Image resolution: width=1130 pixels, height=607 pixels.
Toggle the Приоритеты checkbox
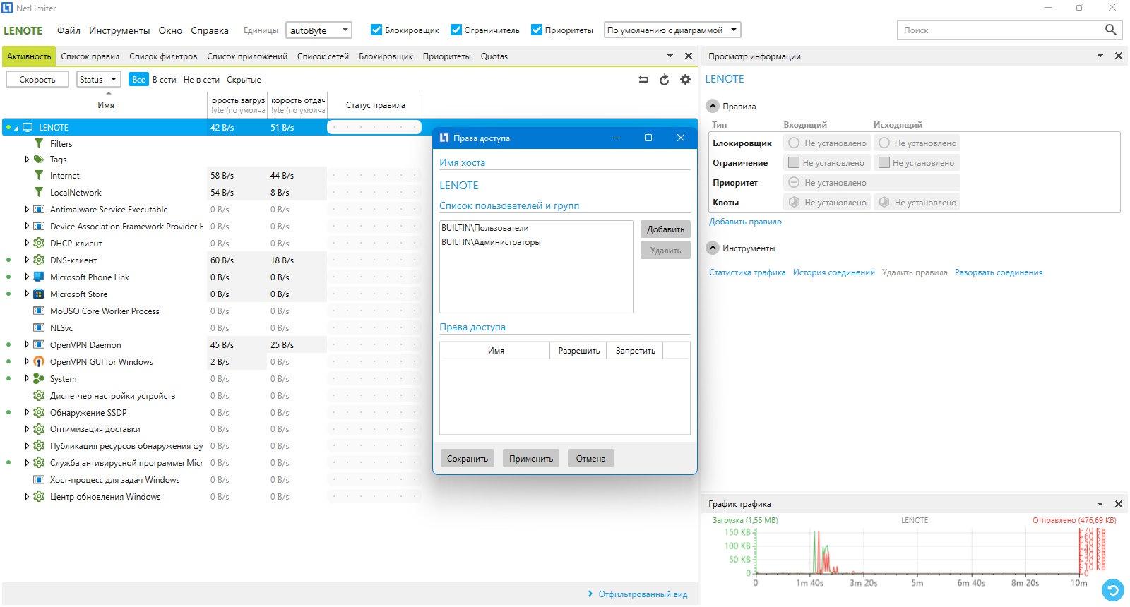(537, 30)
